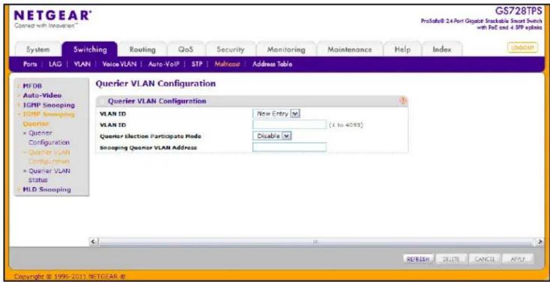
Task: Click the Querier VLAN Configuration page title
Action: 155,83
